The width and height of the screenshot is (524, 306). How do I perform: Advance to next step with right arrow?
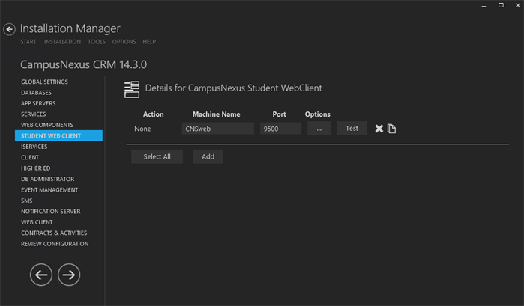tap(69, 275)
